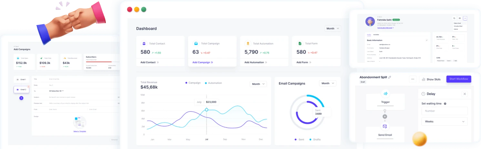Click Fahmida Sathi's avatar picture

(370, 22)
